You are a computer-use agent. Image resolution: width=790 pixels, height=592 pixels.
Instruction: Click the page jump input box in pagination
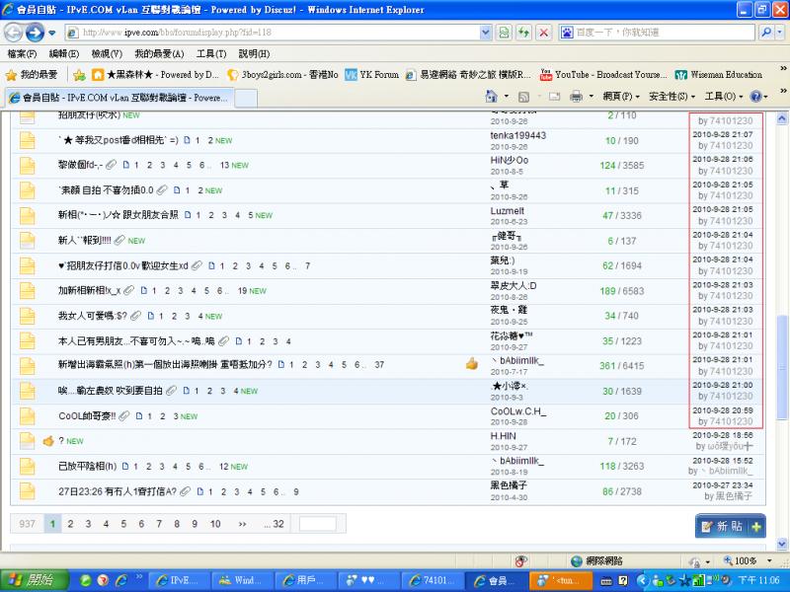point(316,524)
